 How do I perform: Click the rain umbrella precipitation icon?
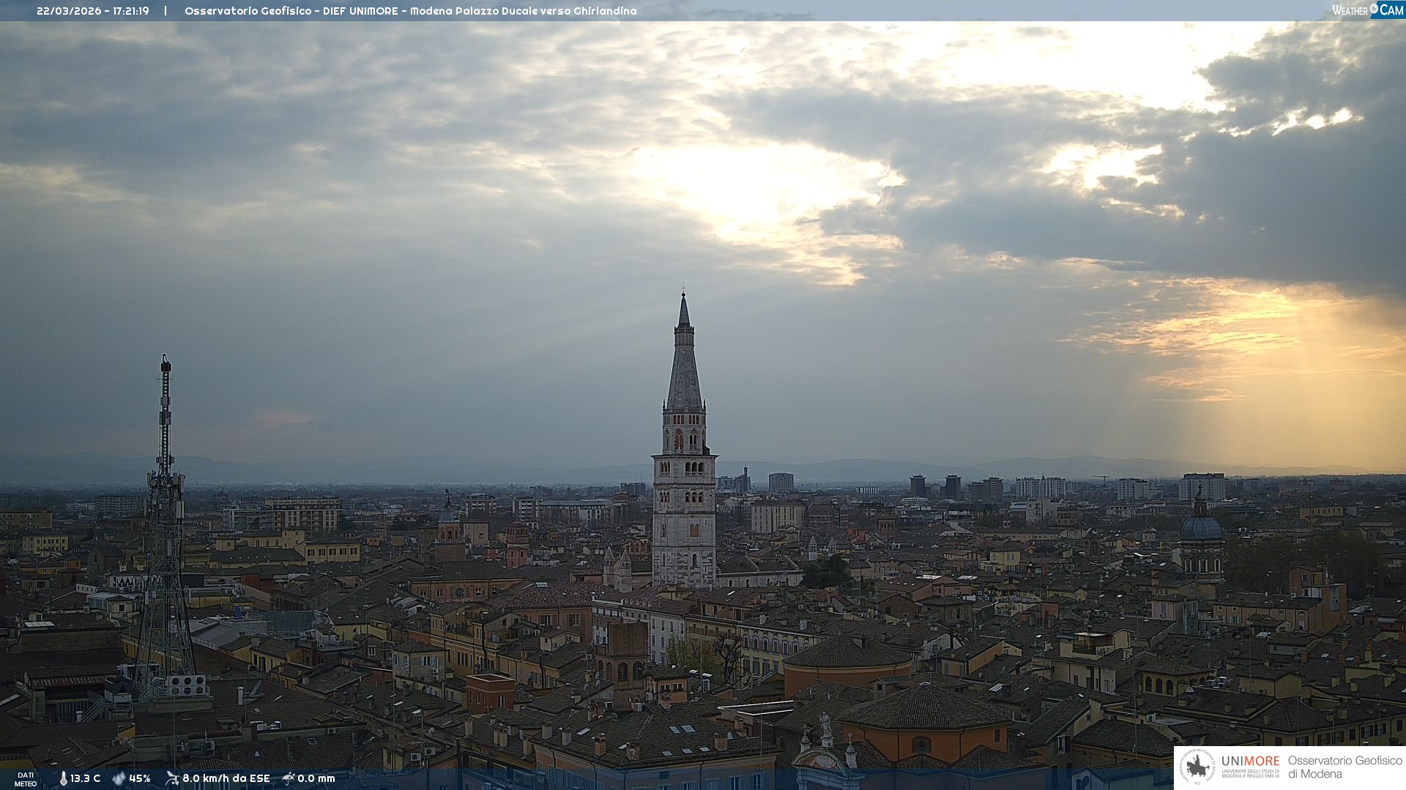point(289,778)
